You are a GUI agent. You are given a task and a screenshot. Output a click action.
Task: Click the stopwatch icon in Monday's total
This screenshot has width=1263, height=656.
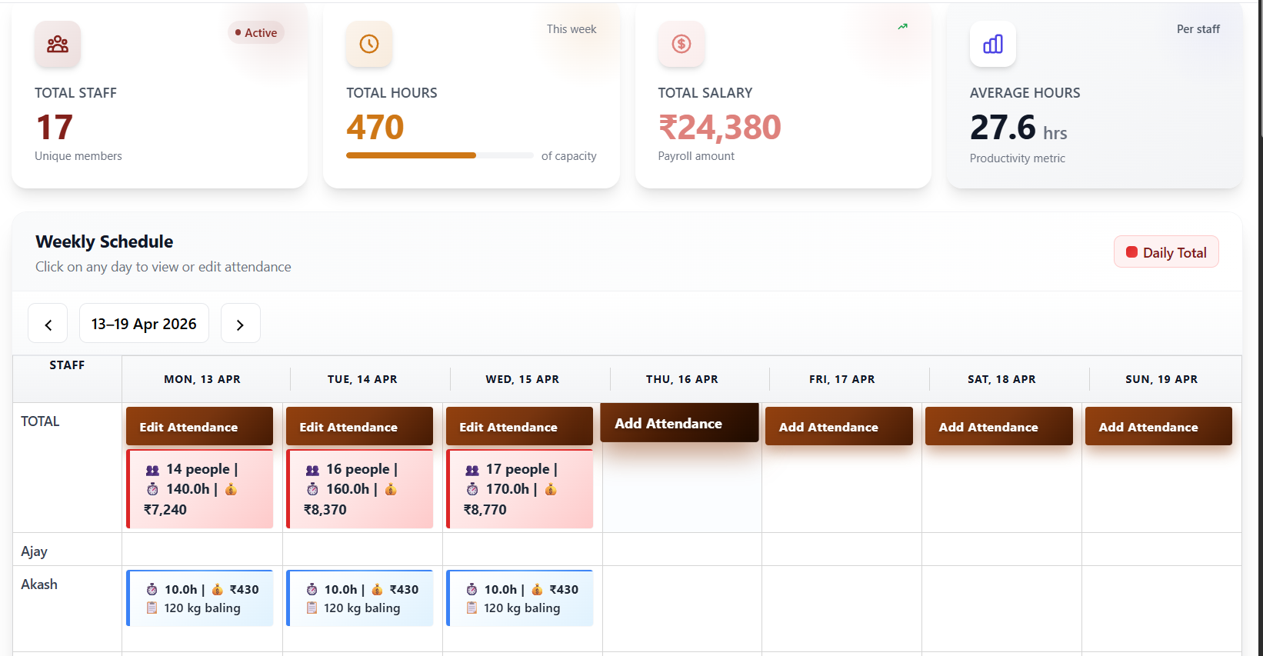pyautogui.click(x=152, y=489)
